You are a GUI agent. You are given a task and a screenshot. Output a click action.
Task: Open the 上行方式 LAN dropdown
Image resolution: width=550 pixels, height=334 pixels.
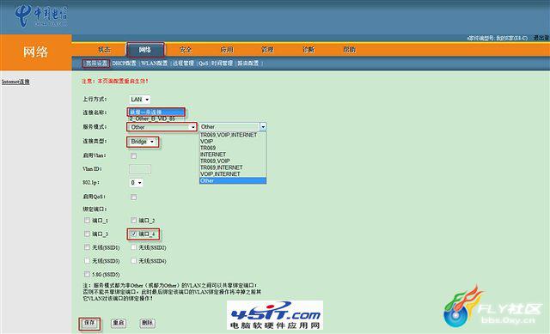[139, 100]
